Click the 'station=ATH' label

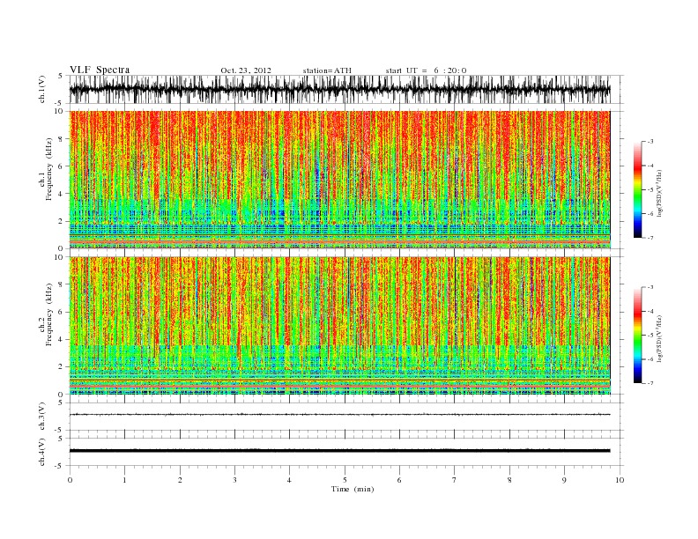coord(327,70)
